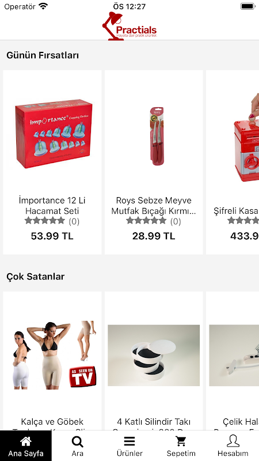Viewport: 259px width, 461px height.
Task: Tap the 28.99 TL price
Action: 154,236
